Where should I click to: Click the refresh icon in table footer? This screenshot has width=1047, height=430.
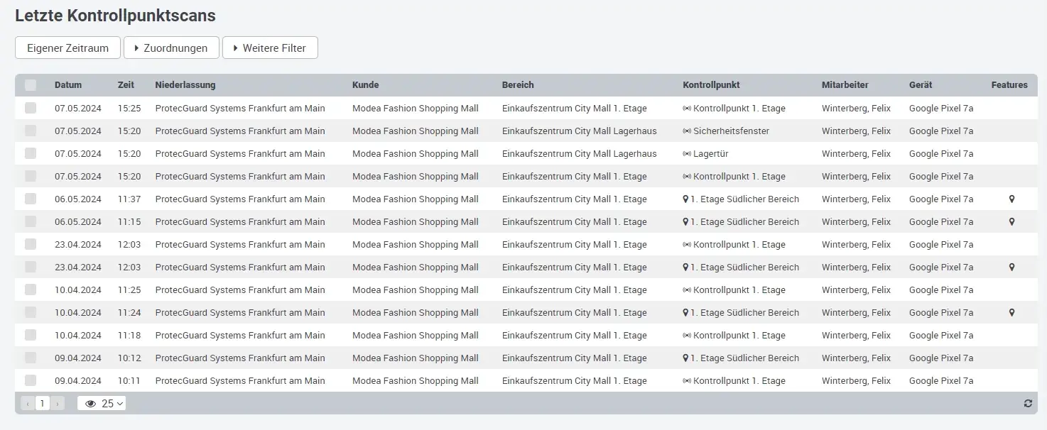(1027, 404)
